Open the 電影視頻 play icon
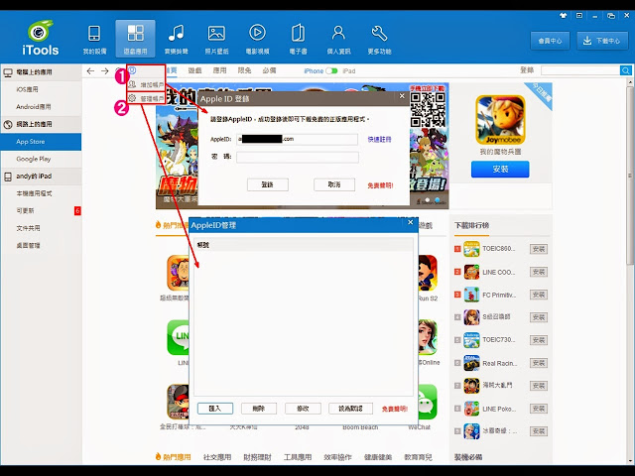The width and height of the screenshot is (635, 476). pos(257,33)
